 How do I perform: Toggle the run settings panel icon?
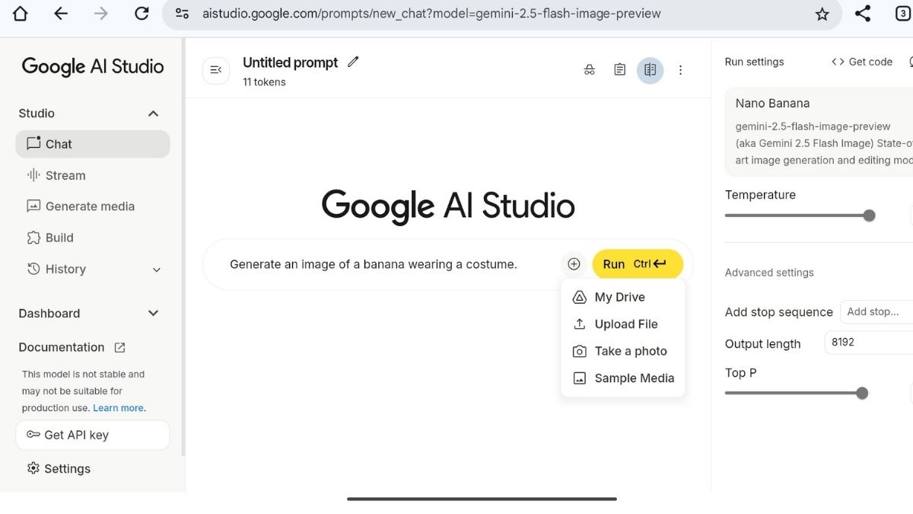(x=650, y=70)
